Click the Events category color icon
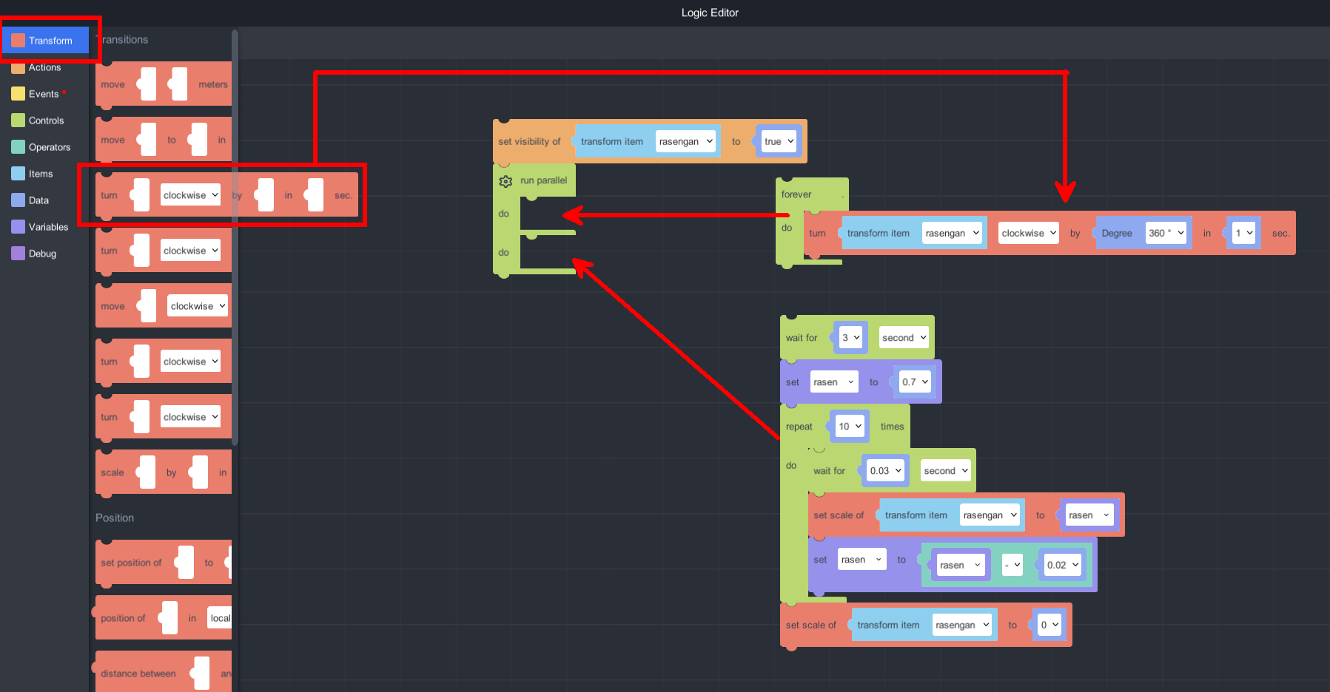This screenshot has height=692, width=1330. point(19,94)
